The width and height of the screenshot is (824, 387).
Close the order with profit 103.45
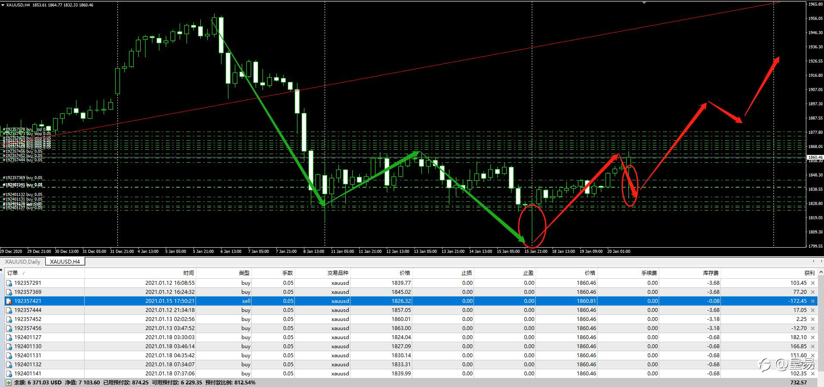[x=813, y=283]
